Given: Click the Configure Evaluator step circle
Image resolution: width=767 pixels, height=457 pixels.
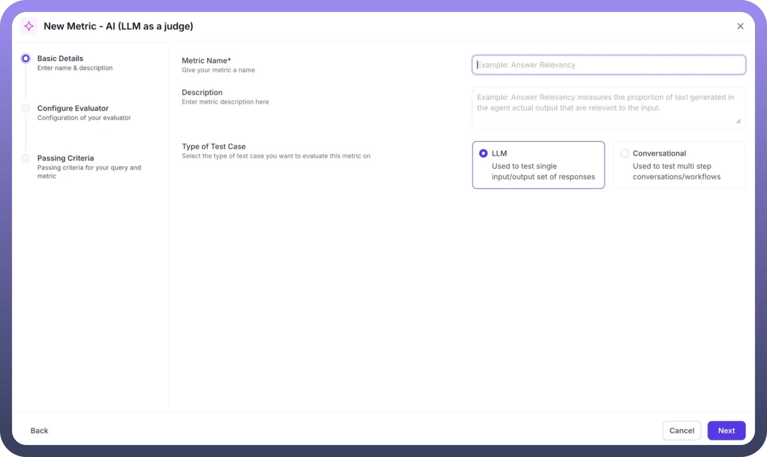Looking at the screenshot, I should click(x=26, y=108).
